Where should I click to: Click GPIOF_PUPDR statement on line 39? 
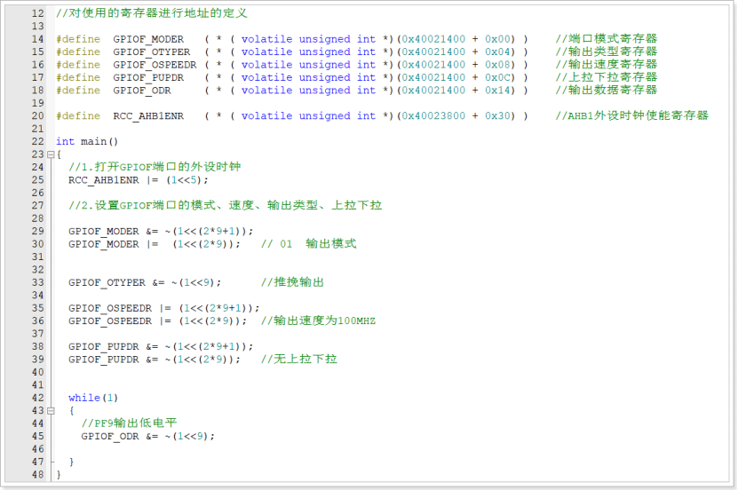[155, 360]
